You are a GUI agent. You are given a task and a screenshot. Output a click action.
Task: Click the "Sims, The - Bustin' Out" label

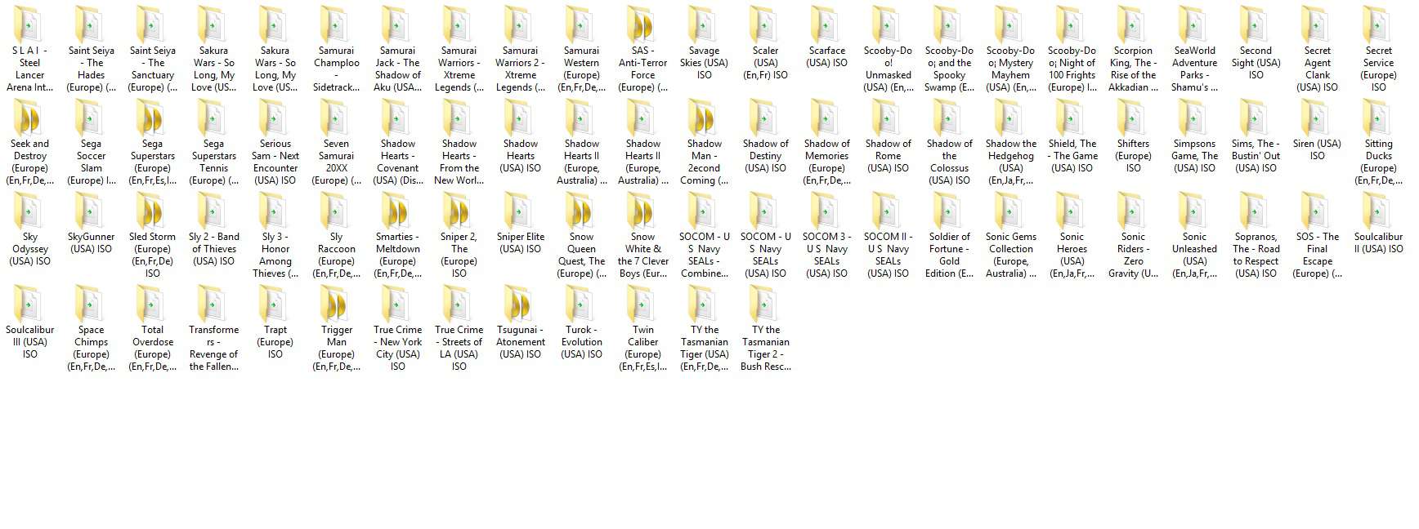pos(1256,156)
